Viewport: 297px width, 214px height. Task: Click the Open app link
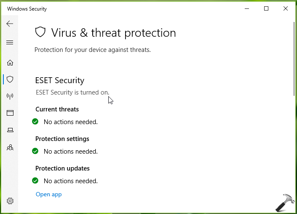tap(49, 194)
